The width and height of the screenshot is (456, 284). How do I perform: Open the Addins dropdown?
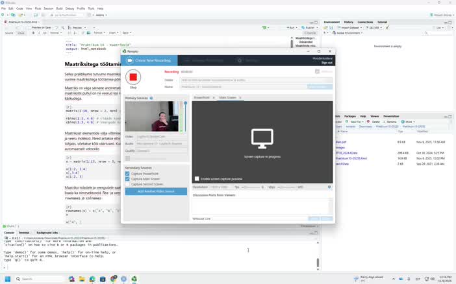[x=101, y=15]
